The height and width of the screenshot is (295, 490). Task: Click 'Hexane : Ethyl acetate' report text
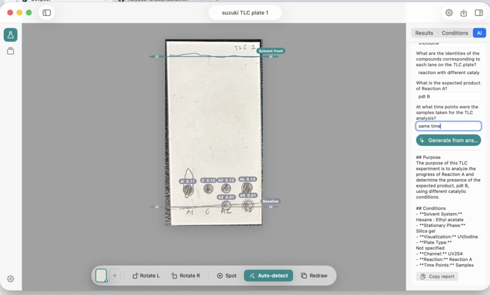click(x=440, y=220)
